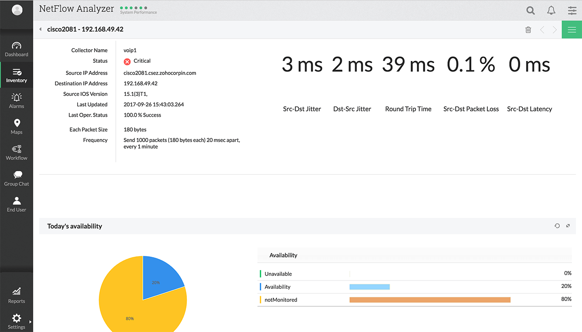
Task: Expand the Today's availability widget
Action: pos(568,226)
